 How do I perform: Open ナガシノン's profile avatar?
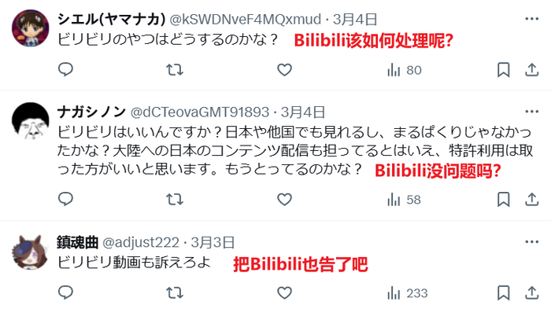click(30, 120)
